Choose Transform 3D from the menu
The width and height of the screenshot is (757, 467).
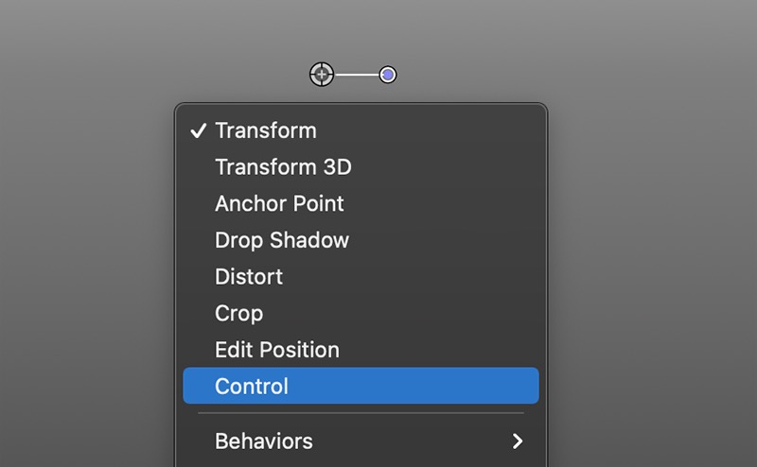pyautogui.click(x=283, y=167)
